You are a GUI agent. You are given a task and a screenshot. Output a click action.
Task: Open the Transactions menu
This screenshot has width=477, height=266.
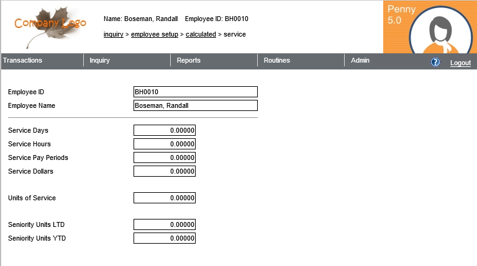click(x=23, y=61)
